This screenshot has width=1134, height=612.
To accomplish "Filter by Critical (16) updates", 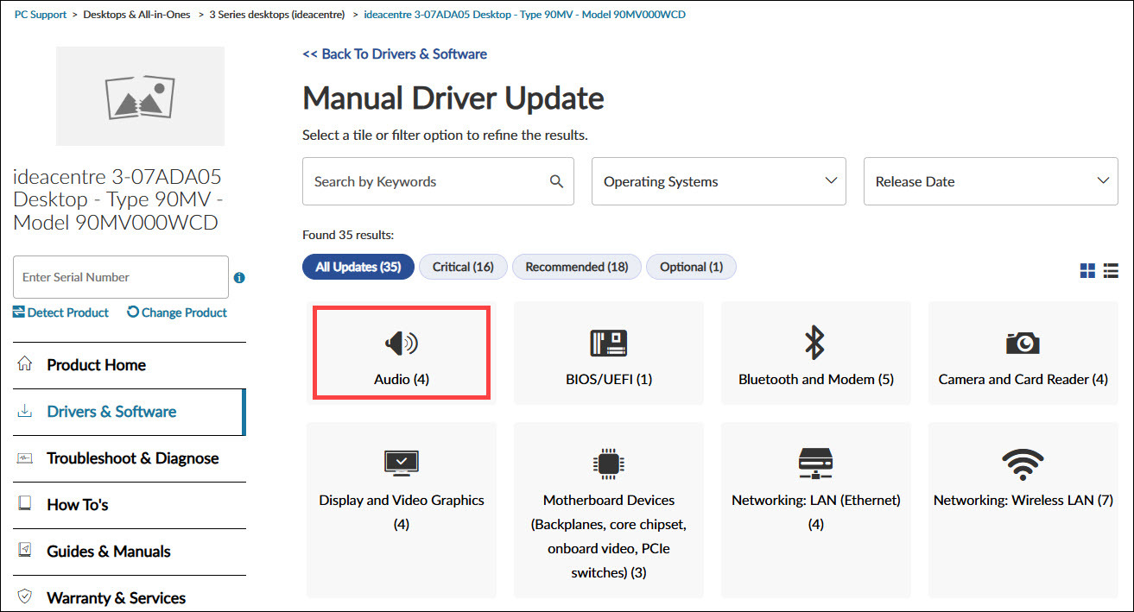I will 463,267.
